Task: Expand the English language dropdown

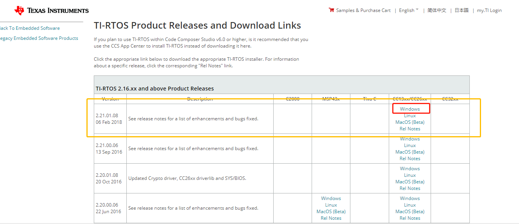Action: point(409,10)
